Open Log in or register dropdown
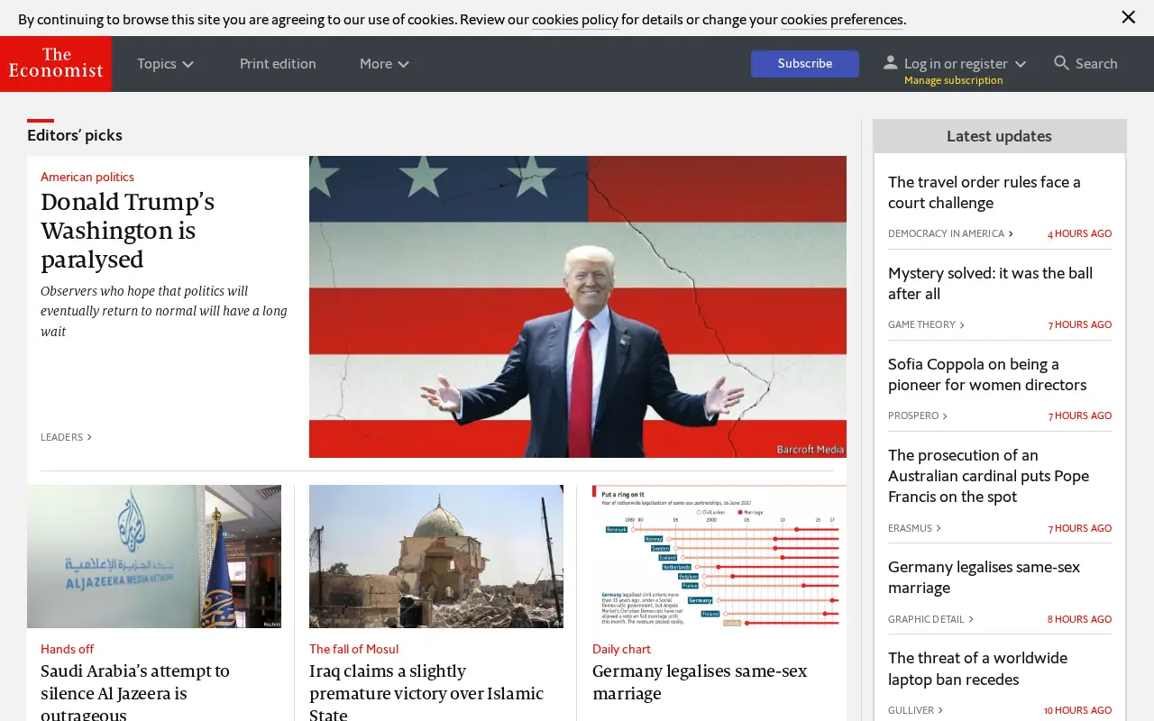The height and width of the screenshot is (721, 1154). 966,63
